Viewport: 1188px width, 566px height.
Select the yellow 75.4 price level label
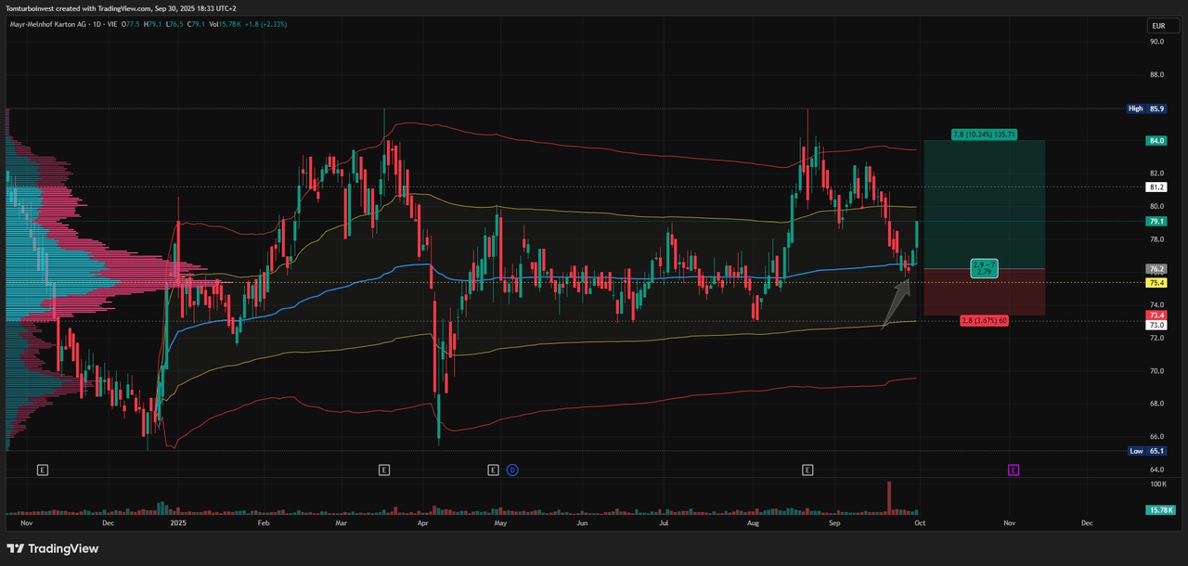coord(1156,282)
